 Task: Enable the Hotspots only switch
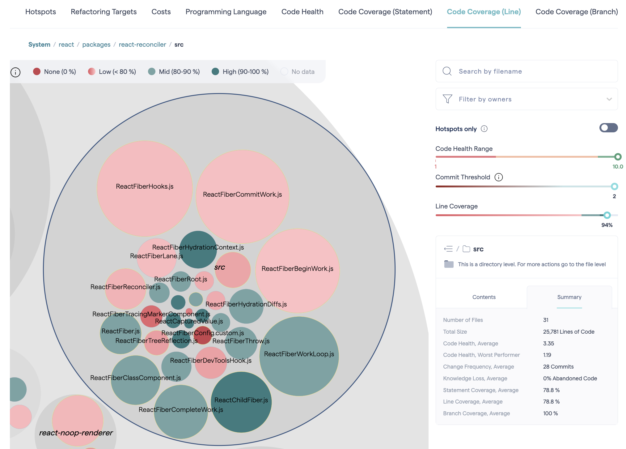point(608,128)
